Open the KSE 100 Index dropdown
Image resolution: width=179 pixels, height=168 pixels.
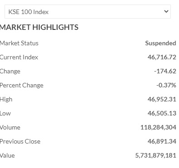coord(87,12)
